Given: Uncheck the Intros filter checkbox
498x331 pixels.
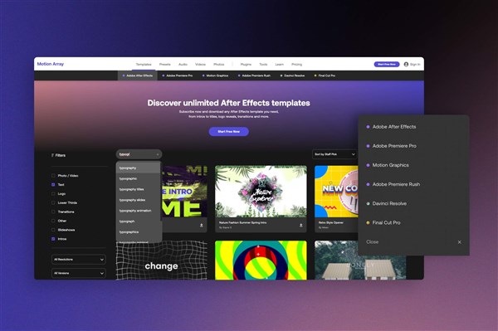Looking at the screenshot, I should pyautogui.click(x=53, y=239).
